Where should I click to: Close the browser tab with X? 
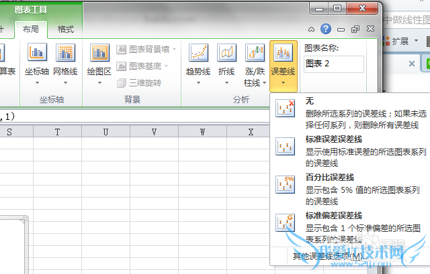(412, 64)
